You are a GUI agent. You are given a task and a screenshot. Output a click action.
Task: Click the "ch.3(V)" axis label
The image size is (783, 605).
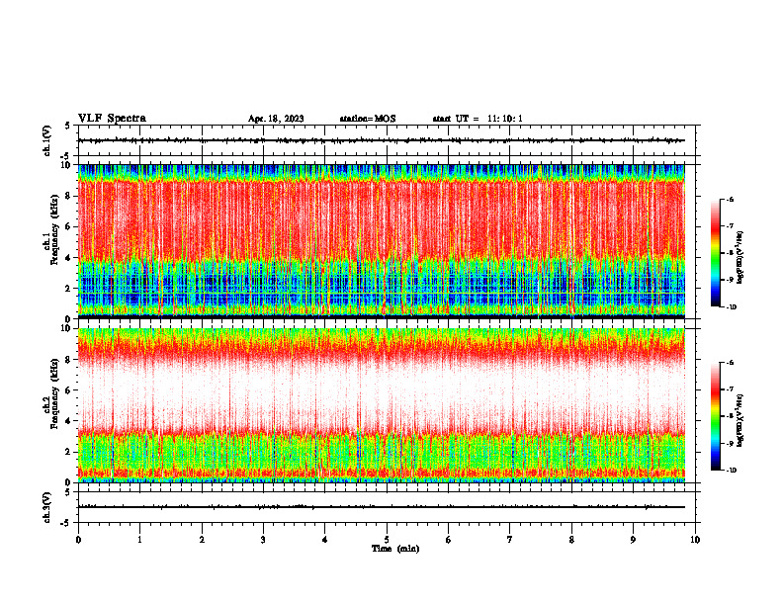[47, 507]
